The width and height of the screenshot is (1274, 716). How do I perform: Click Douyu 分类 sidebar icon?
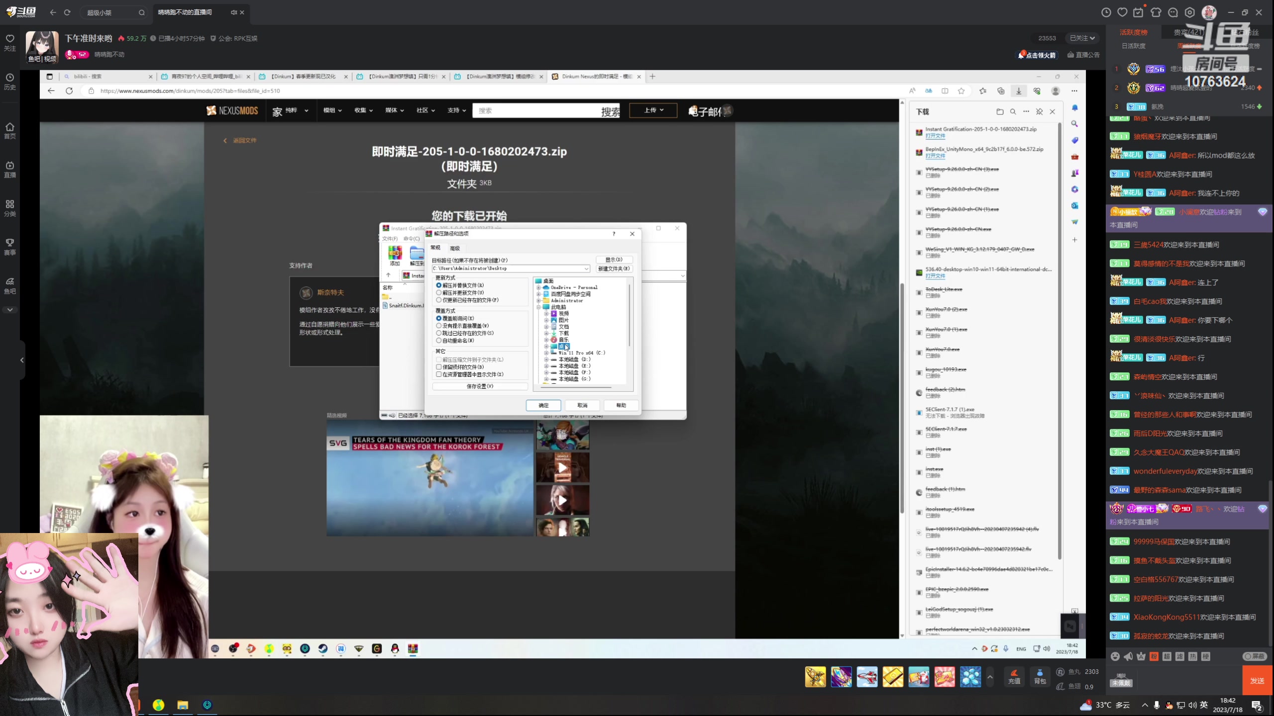(x=10, y=208)
